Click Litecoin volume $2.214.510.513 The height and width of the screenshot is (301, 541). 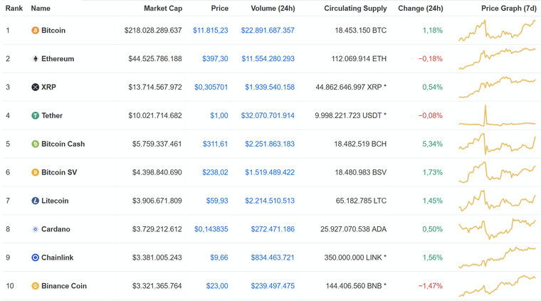270,201
